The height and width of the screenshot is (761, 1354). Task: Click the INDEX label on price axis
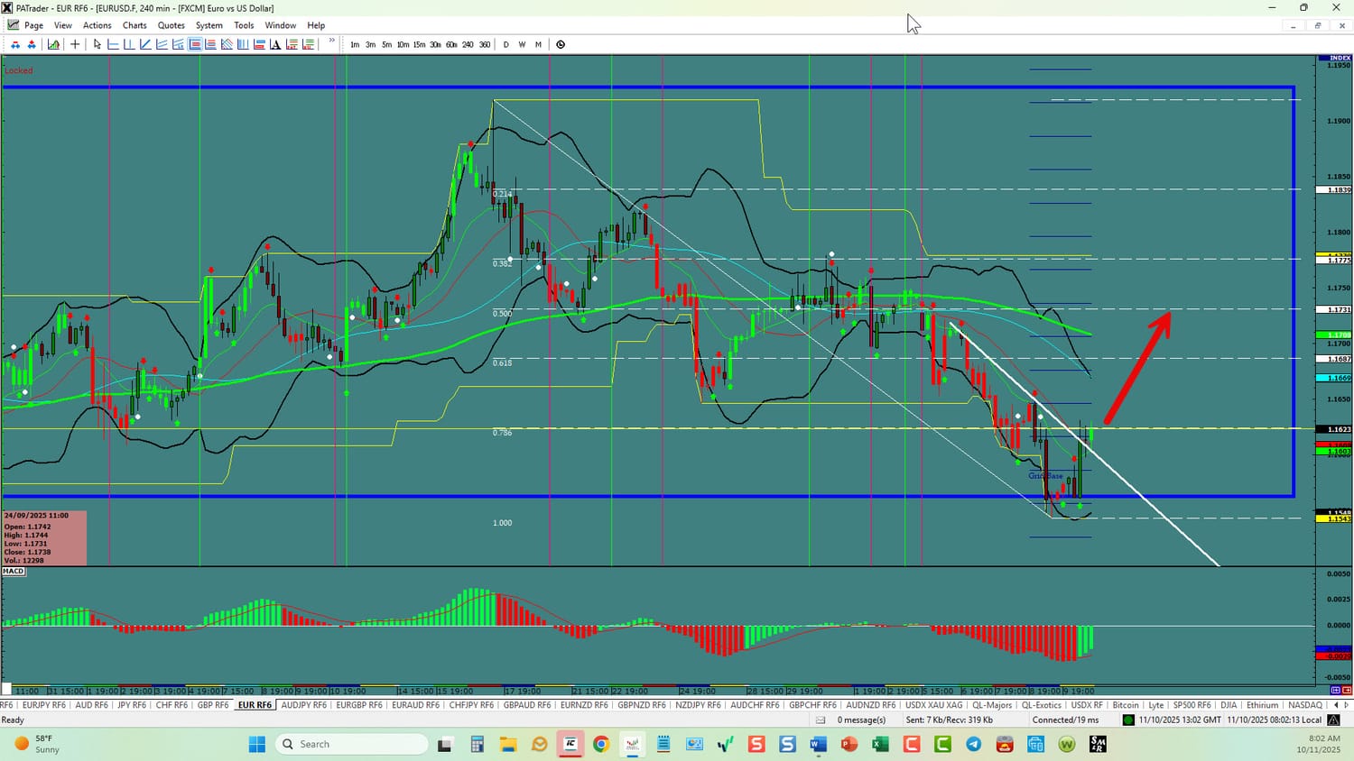click(x=1340, y=58)
